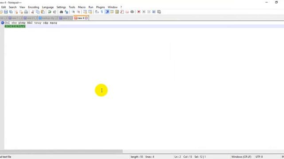Click the Save file toolbar icon
284x159 pixels.
click(x=6, y=12)
